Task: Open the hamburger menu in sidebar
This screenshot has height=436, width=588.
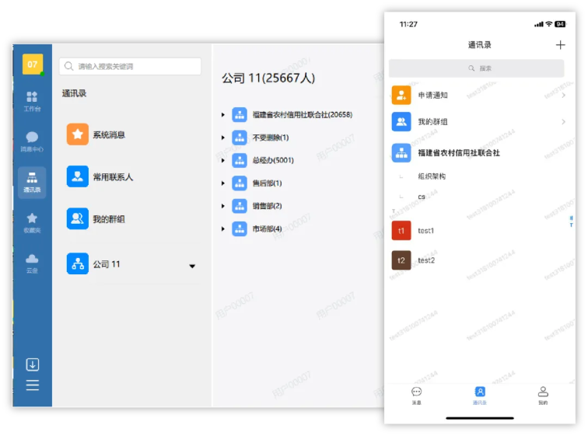Action: [32, 385]
